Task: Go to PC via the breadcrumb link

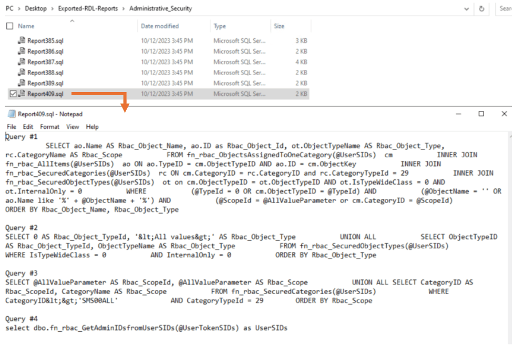Action: (9, 8)
